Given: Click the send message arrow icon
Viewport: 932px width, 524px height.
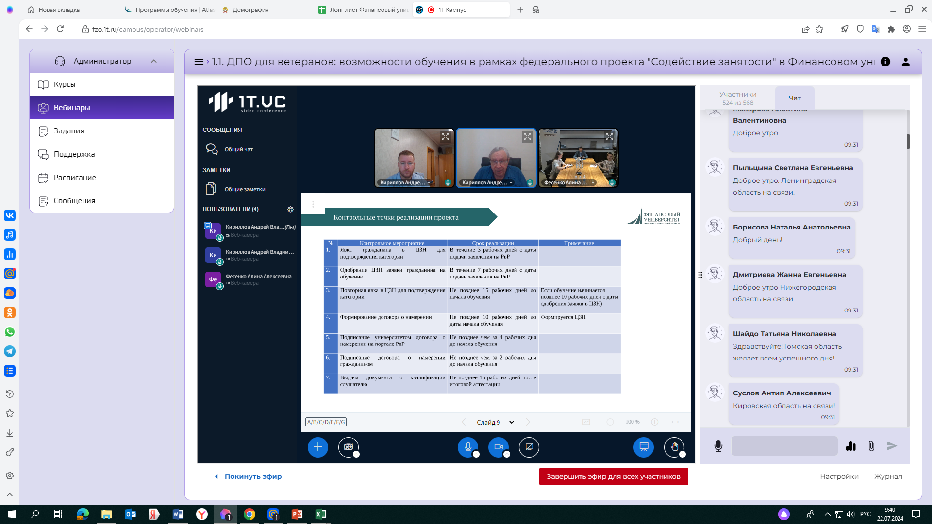Looking at the screenshot, I should coord(892,446).
